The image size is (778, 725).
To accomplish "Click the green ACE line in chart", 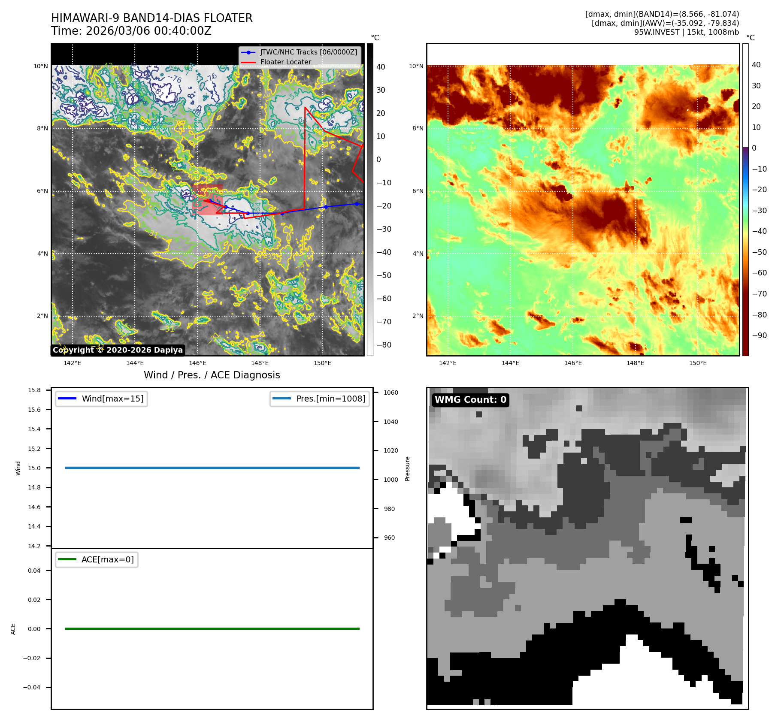I will pos(212,628).
